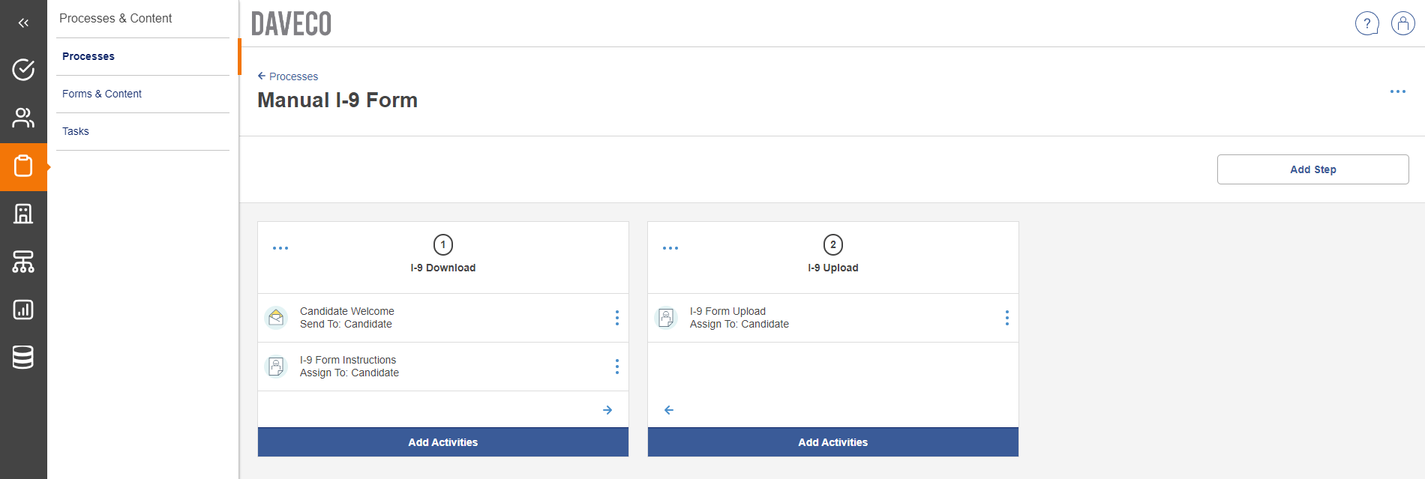
Task: Open the org chart icon in sidebar
Action: click(x=23, y=262)
